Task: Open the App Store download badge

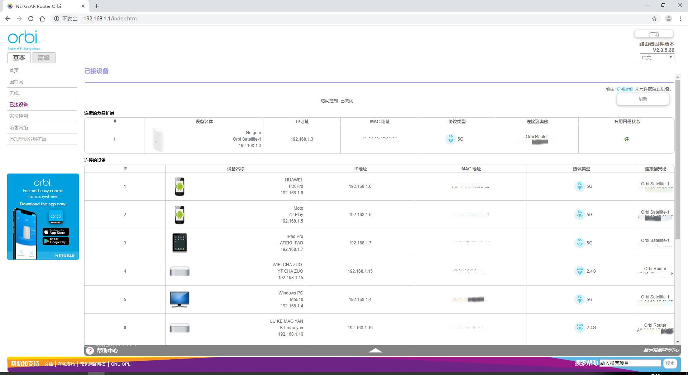Action: tap(56, 232)
